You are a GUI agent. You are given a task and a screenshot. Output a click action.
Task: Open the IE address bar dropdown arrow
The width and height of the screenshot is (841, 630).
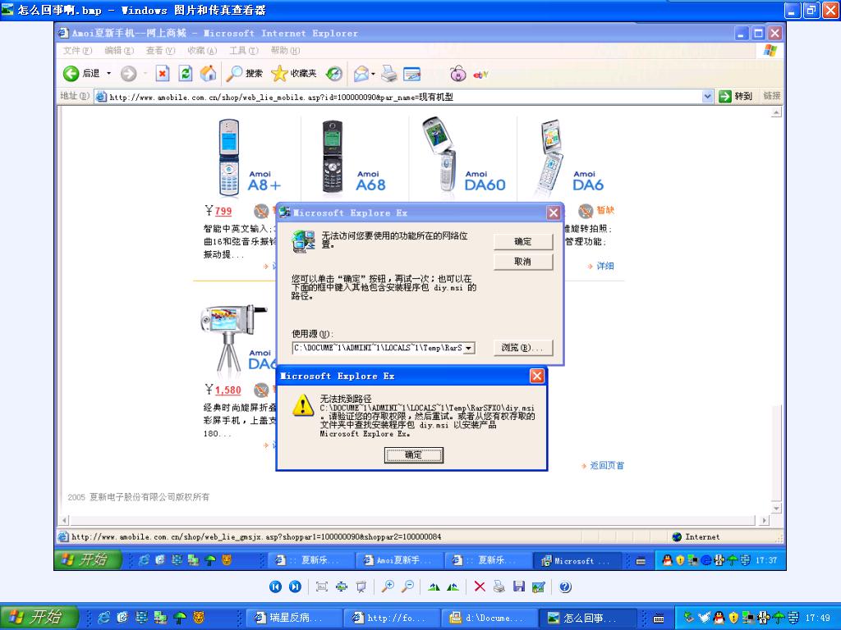(x=707, y=97)
